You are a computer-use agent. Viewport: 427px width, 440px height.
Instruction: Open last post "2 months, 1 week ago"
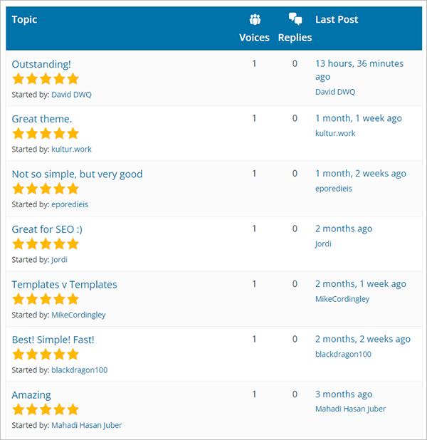click(360, 284)
